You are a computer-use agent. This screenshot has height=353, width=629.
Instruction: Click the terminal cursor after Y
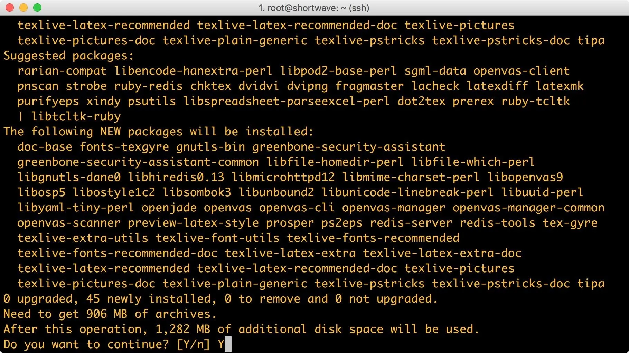pos(228,344)
